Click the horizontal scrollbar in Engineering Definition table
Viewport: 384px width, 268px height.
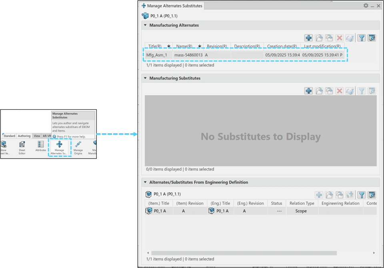(x=244, y=253)
